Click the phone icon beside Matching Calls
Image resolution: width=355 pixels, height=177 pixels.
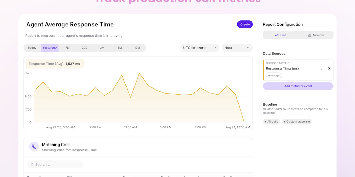pyautogui.click(x=34, y=147)
